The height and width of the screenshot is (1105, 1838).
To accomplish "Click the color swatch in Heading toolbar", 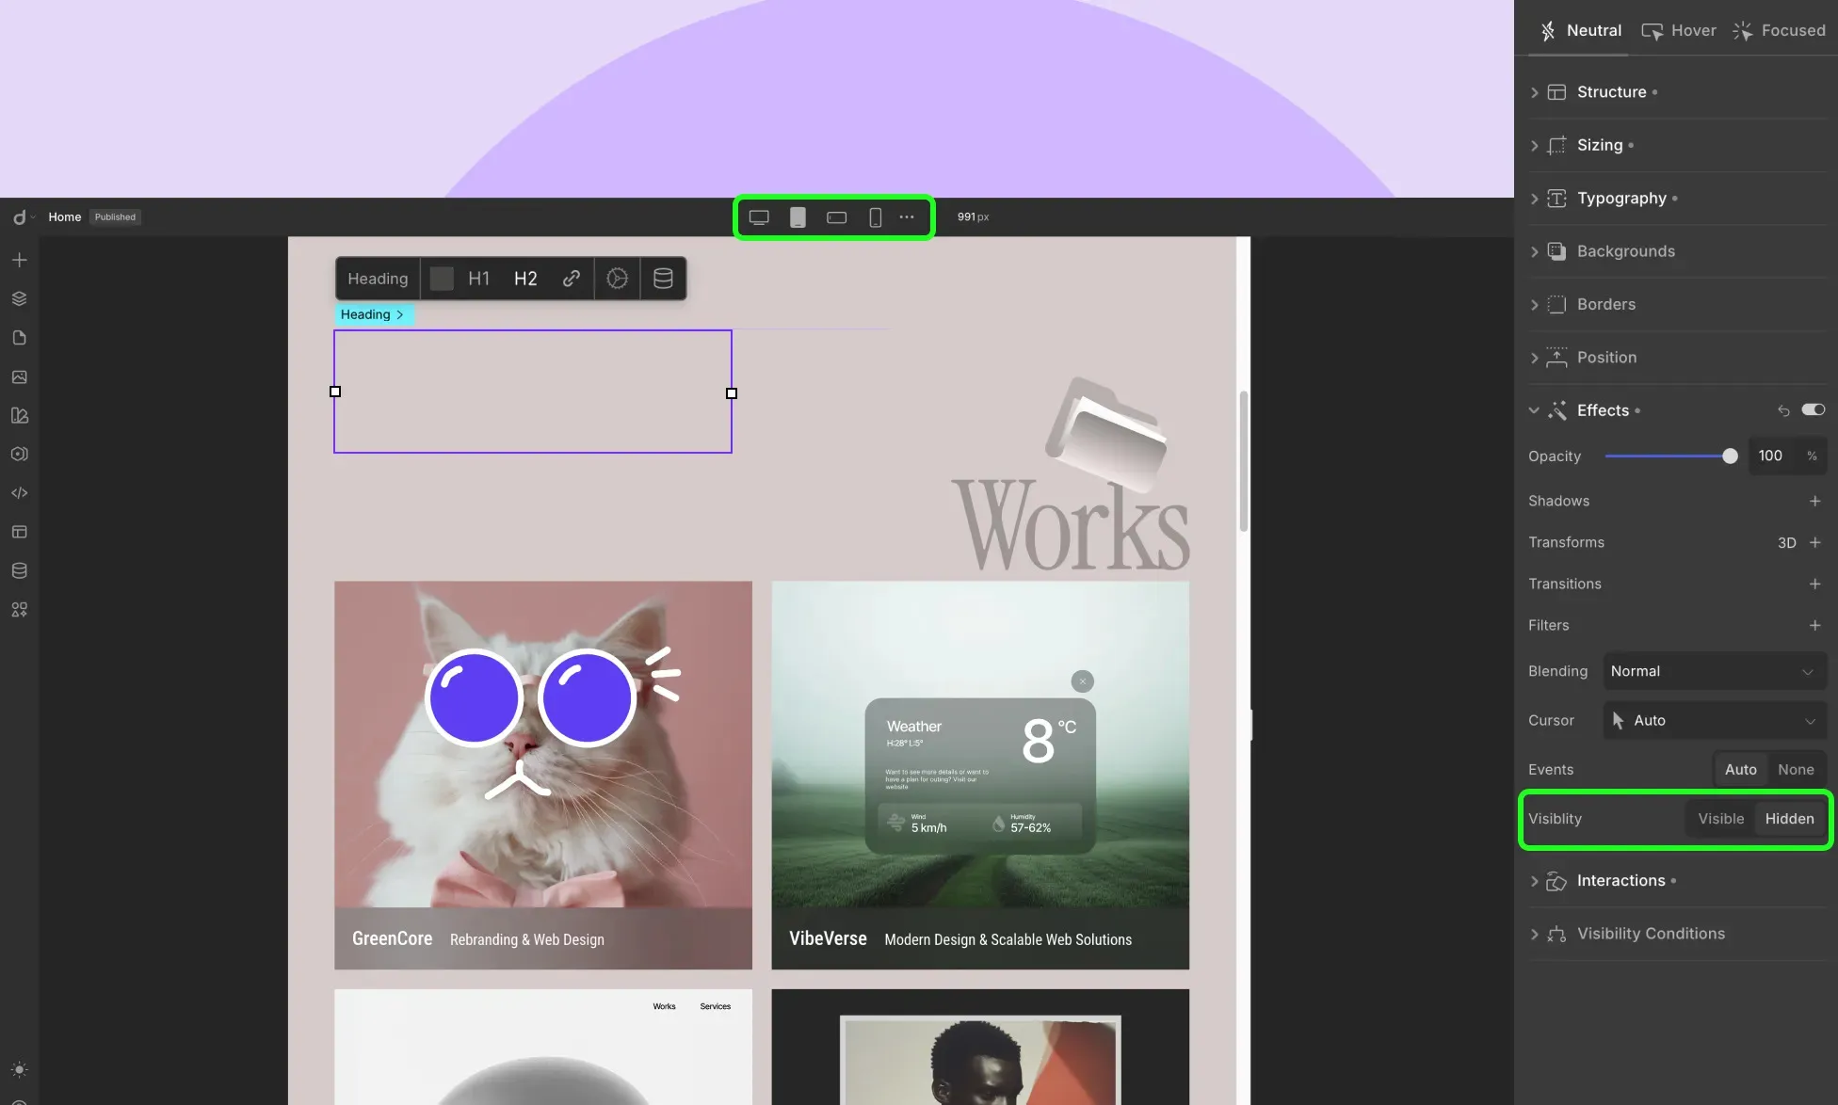I will [442, 279].
